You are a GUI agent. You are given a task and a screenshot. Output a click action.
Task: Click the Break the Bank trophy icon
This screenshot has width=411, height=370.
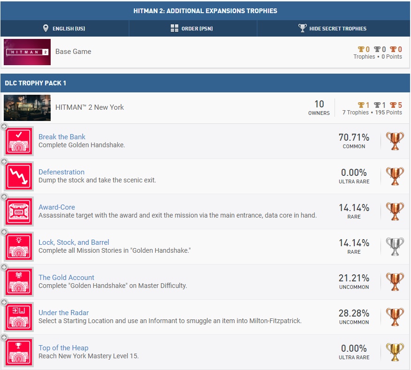click(x=19, y=141)
